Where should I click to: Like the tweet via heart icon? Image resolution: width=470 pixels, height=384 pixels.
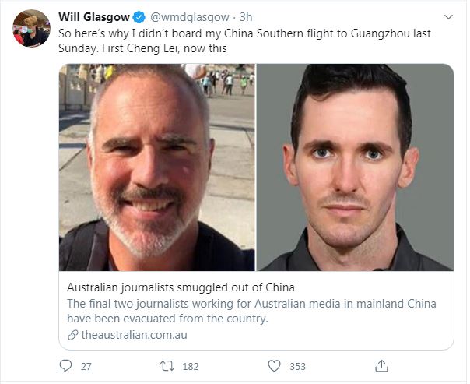274,366
